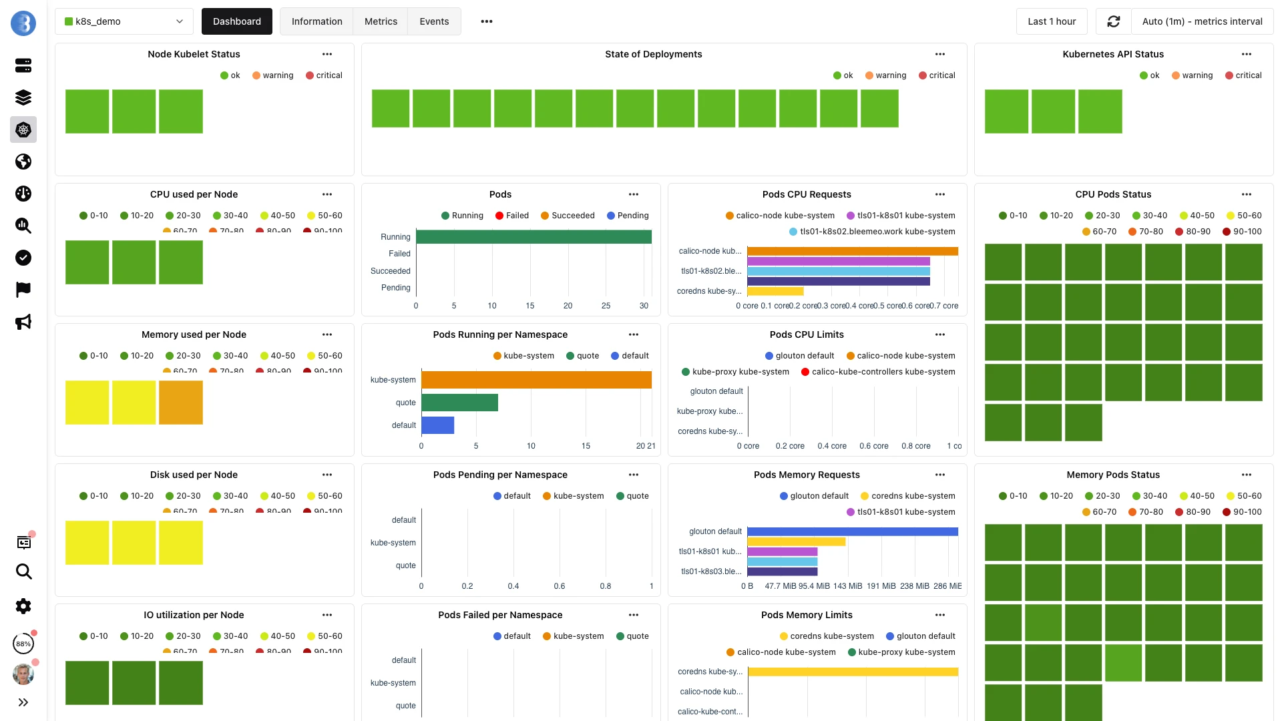The width and height of the screenshot is (1282, 721).
Task: Open options menu on State of Deployments widget
Action: [x=939, y=54]
